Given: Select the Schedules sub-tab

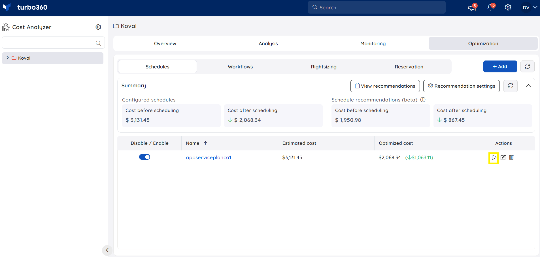Looking at the screenshot, I should point(158,67).
